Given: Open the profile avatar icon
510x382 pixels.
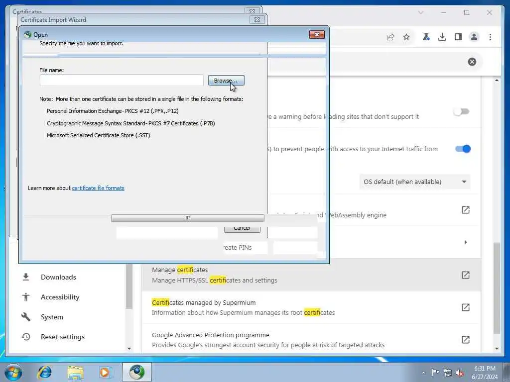Looking at the screenshot, I should click(474, 37).
